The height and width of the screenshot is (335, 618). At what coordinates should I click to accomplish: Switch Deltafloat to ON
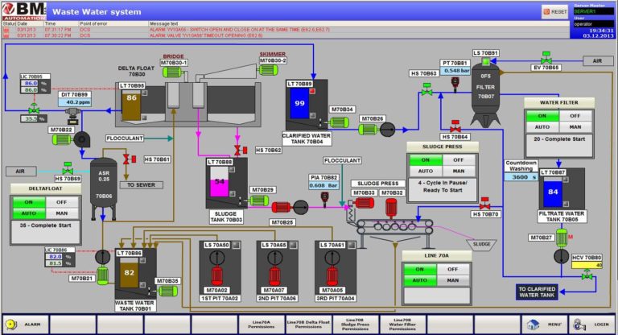coord(29,202)
